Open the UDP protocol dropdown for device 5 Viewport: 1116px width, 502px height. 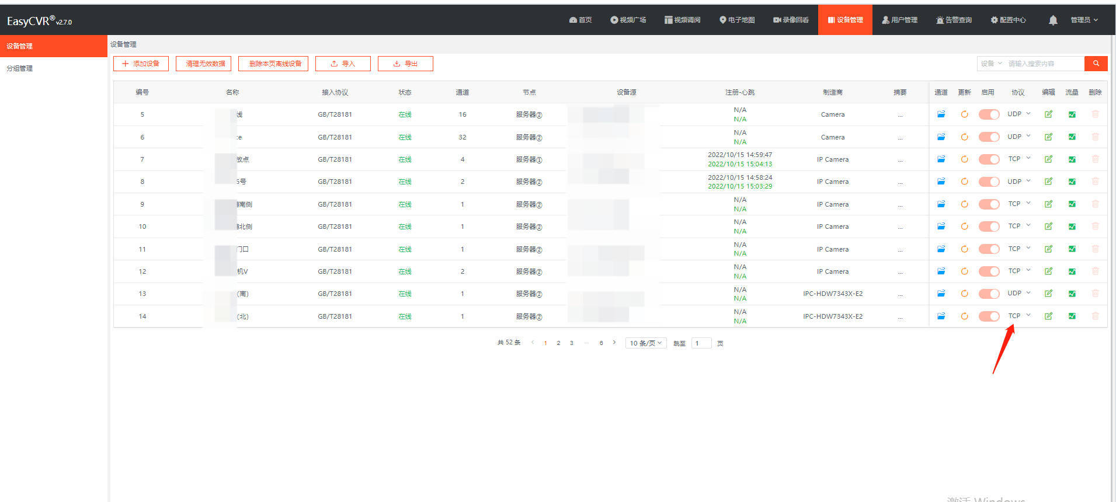(x=1019, y=114)
